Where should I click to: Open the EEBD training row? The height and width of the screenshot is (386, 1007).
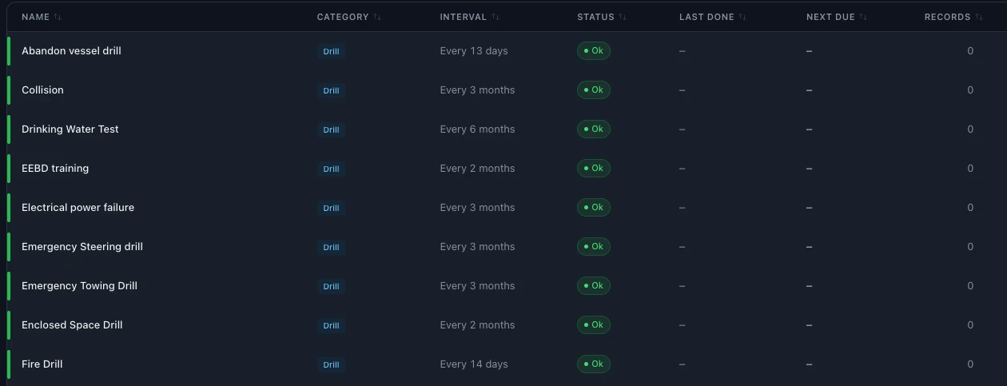[507, 169]
